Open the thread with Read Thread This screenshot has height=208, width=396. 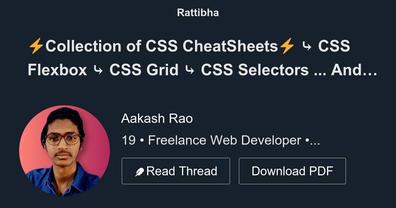coord(176,171)
